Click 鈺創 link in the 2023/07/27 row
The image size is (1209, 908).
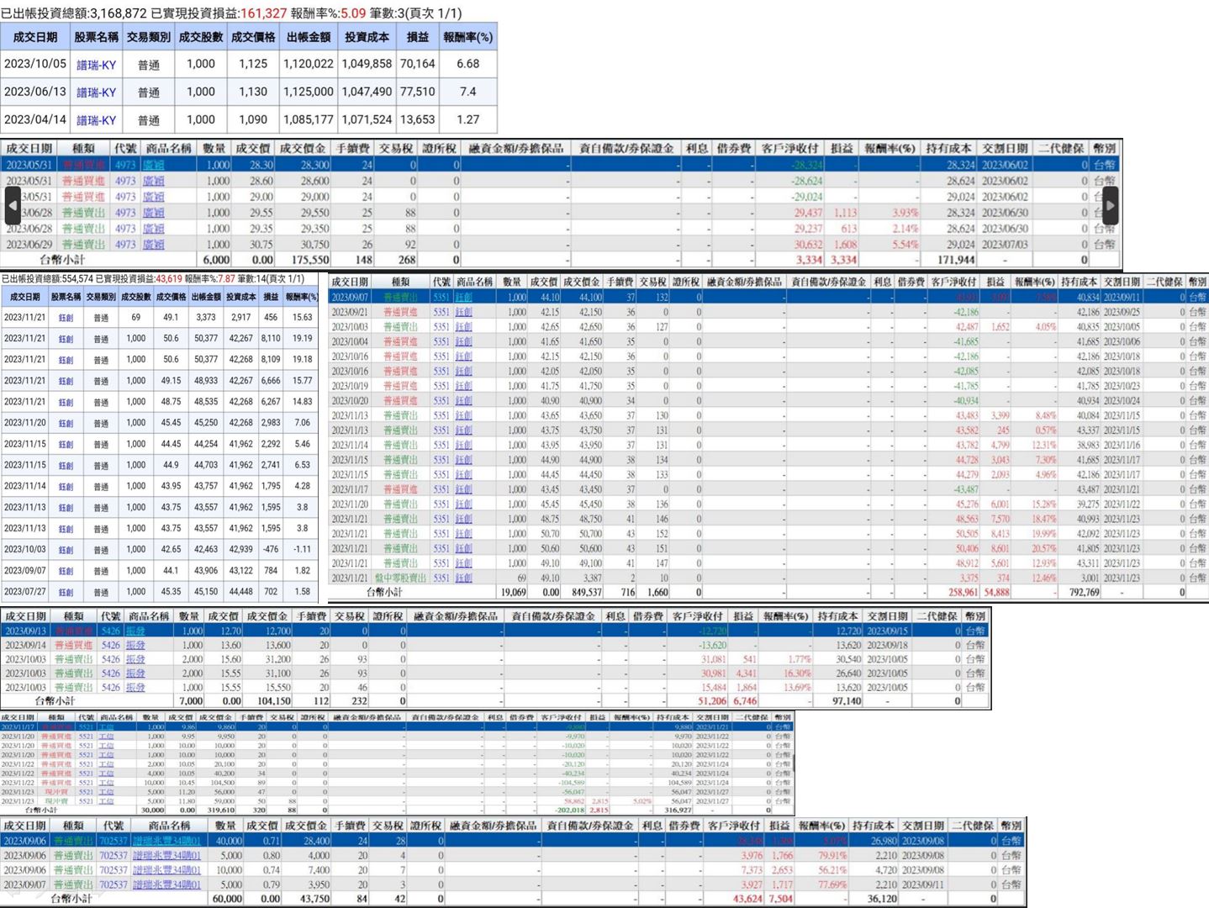click(66, 592)
